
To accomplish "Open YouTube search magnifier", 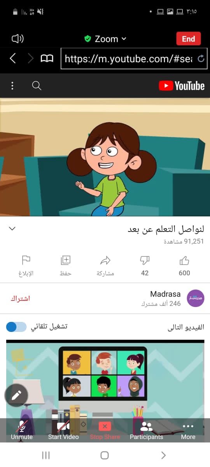I will (37, 86).
